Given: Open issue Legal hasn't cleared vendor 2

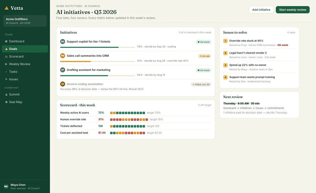Looking at the screenshot, I should tap(248, 53).
